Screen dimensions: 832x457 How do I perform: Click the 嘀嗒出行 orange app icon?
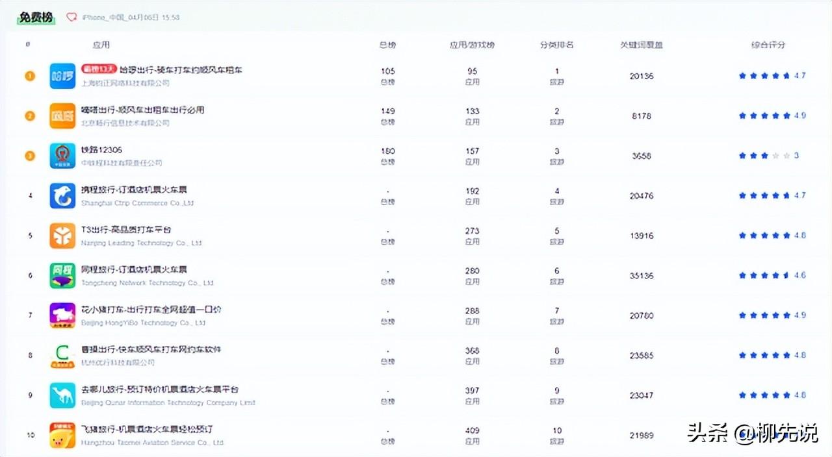coord(62,116)
